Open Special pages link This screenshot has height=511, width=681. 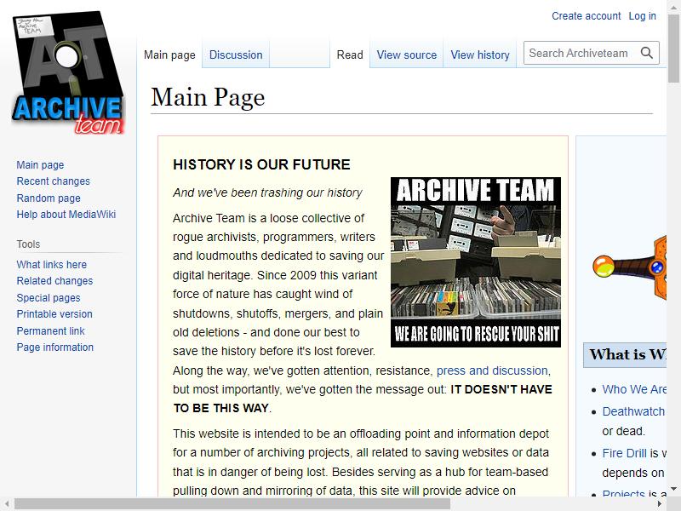49,297
